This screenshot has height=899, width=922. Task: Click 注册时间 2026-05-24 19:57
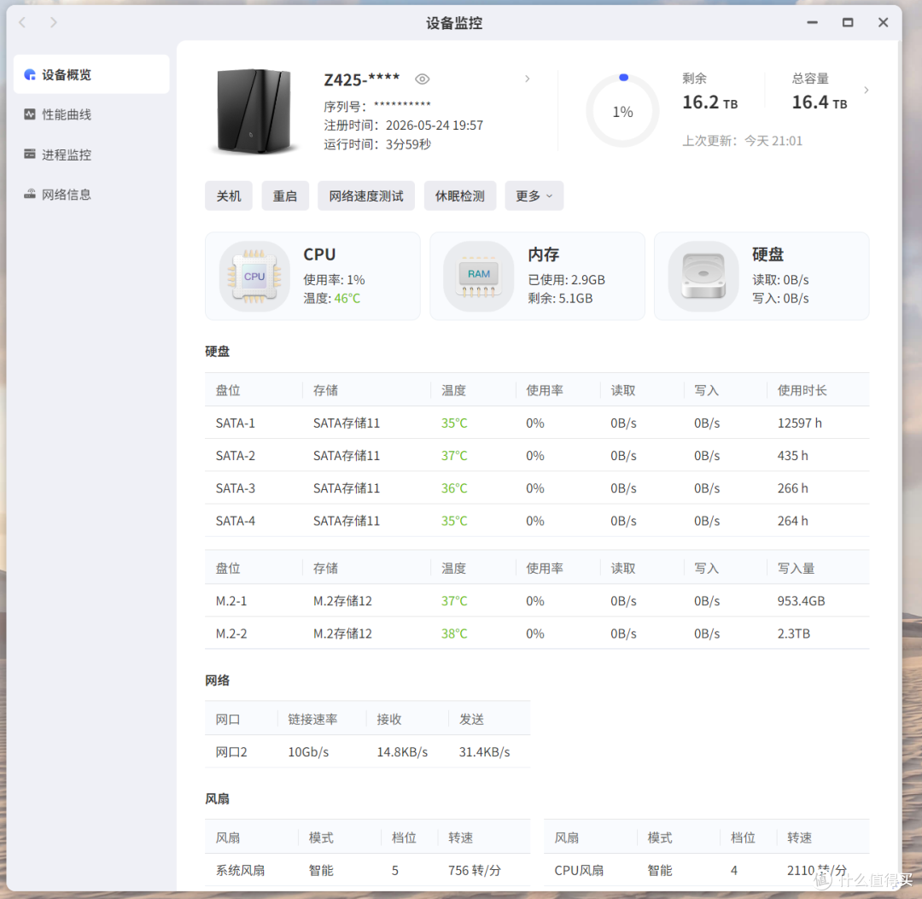[403, 126]
